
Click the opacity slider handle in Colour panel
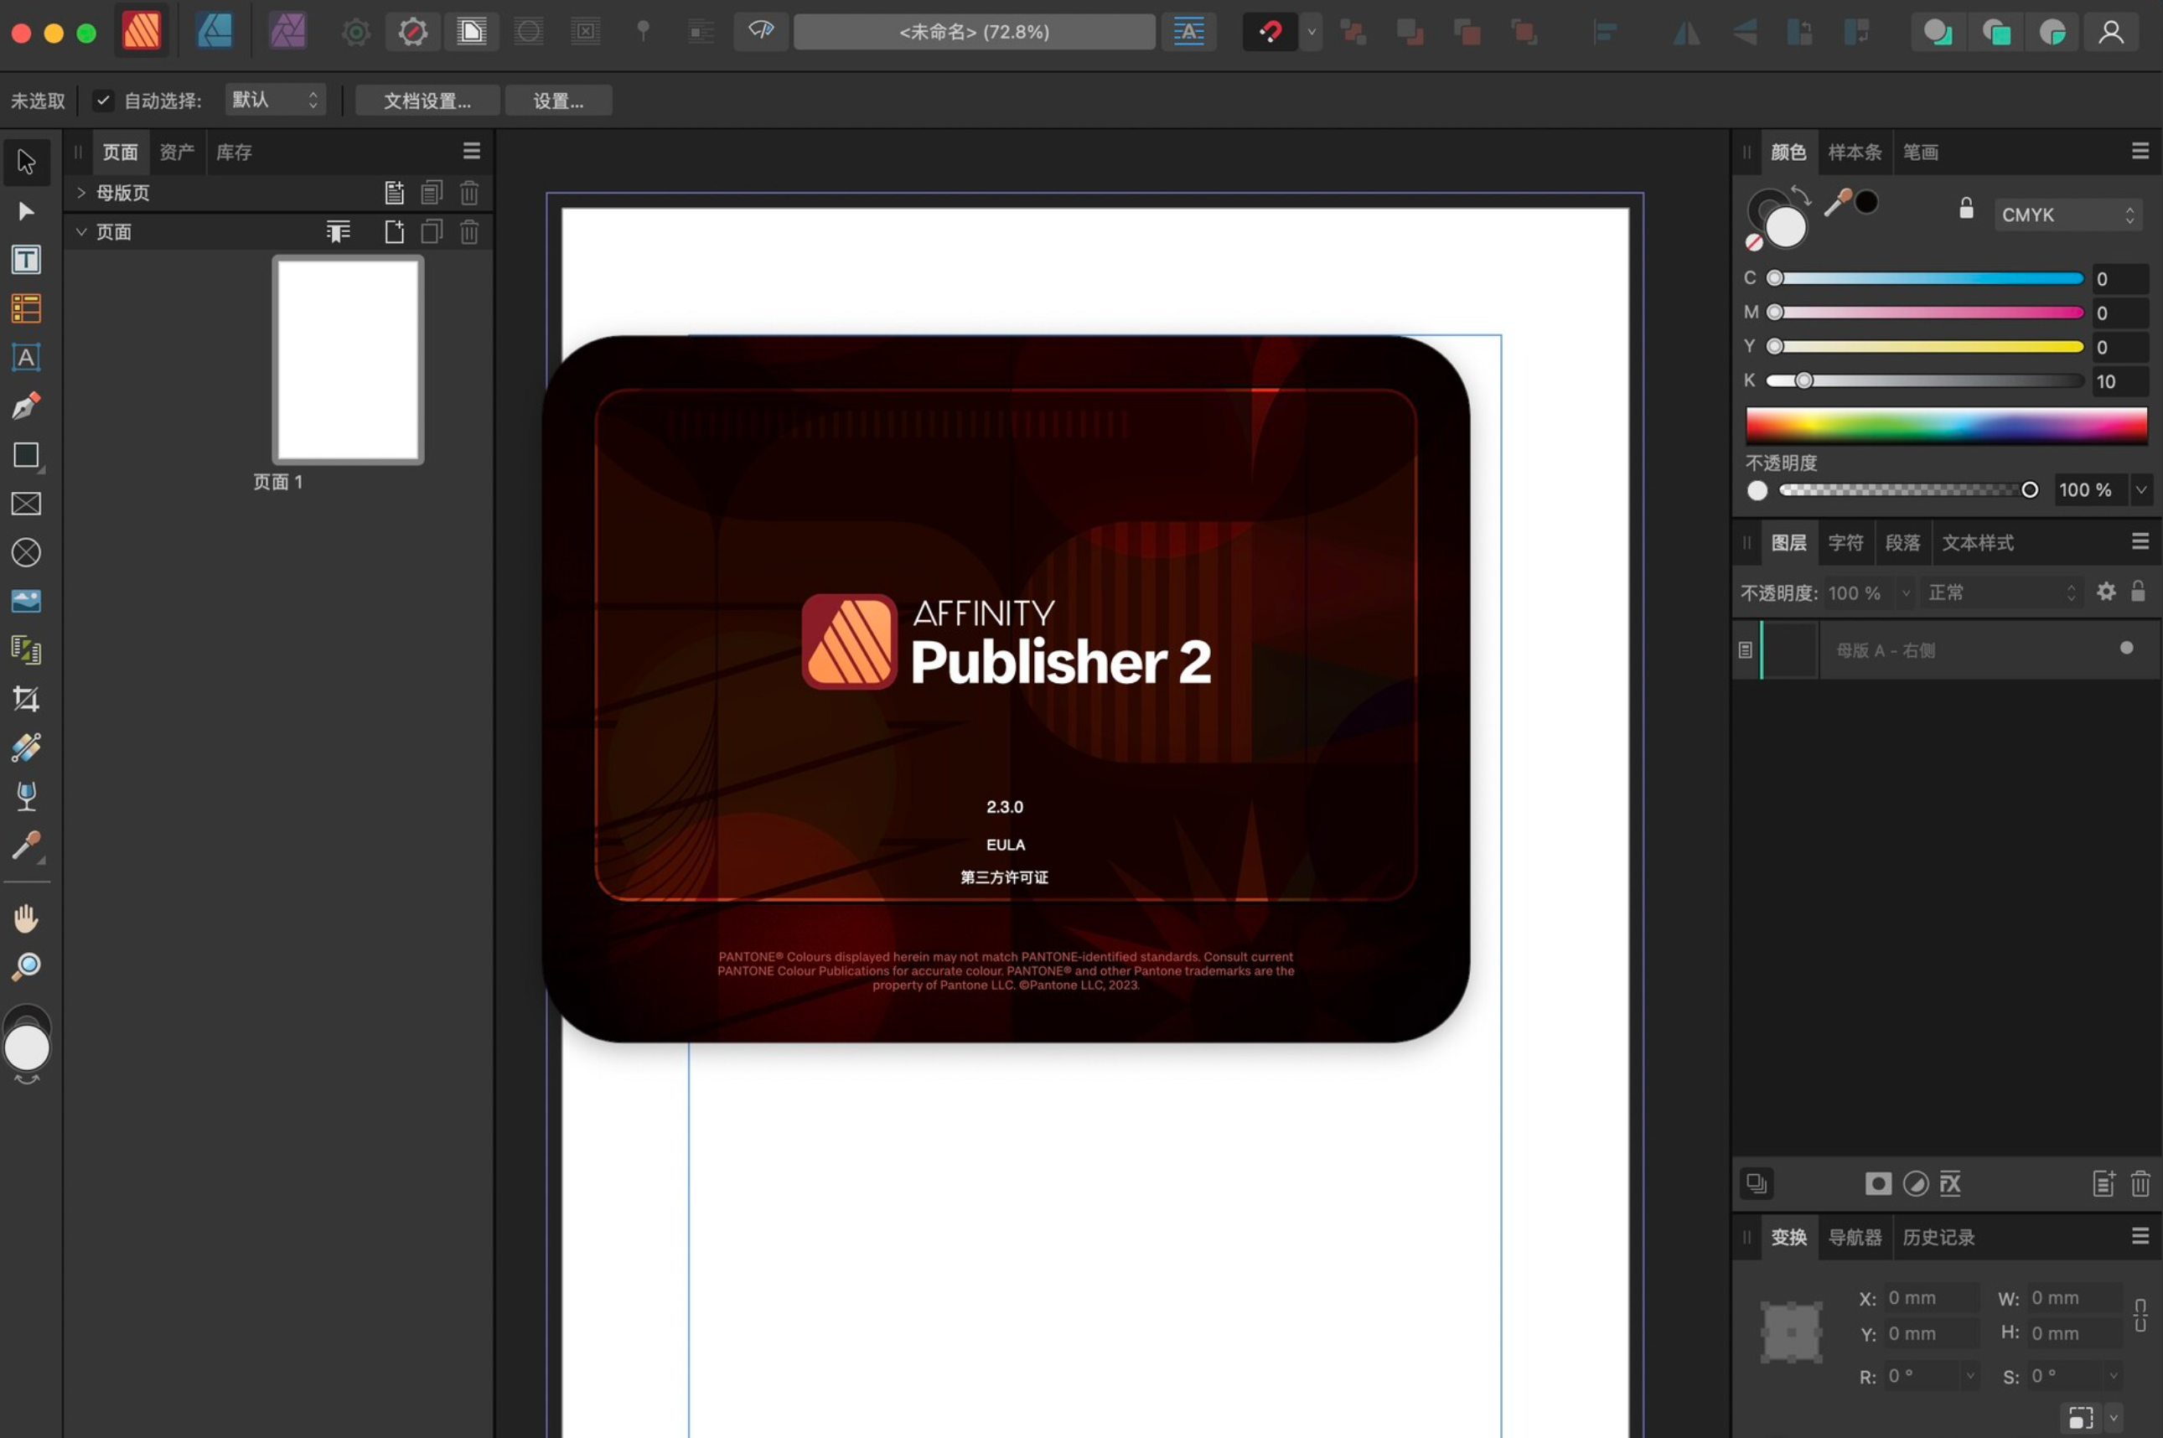tap(2029, 489)
